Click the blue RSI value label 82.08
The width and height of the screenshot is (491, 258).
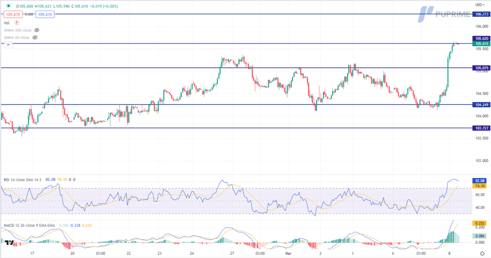click(x=479, y=181)
